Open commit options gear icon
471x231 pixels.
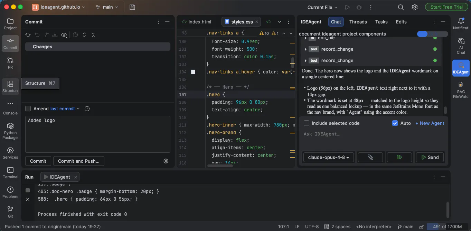[x=166, y=161]
